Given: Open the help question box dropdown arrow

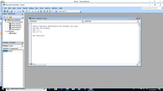Looking at the screenshot, I should (162, 8).
